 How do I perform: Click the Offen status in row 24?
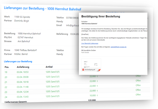click(138, 95)
